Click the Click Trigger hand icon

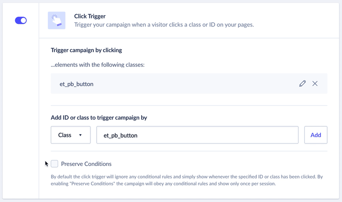click(57, 20)
